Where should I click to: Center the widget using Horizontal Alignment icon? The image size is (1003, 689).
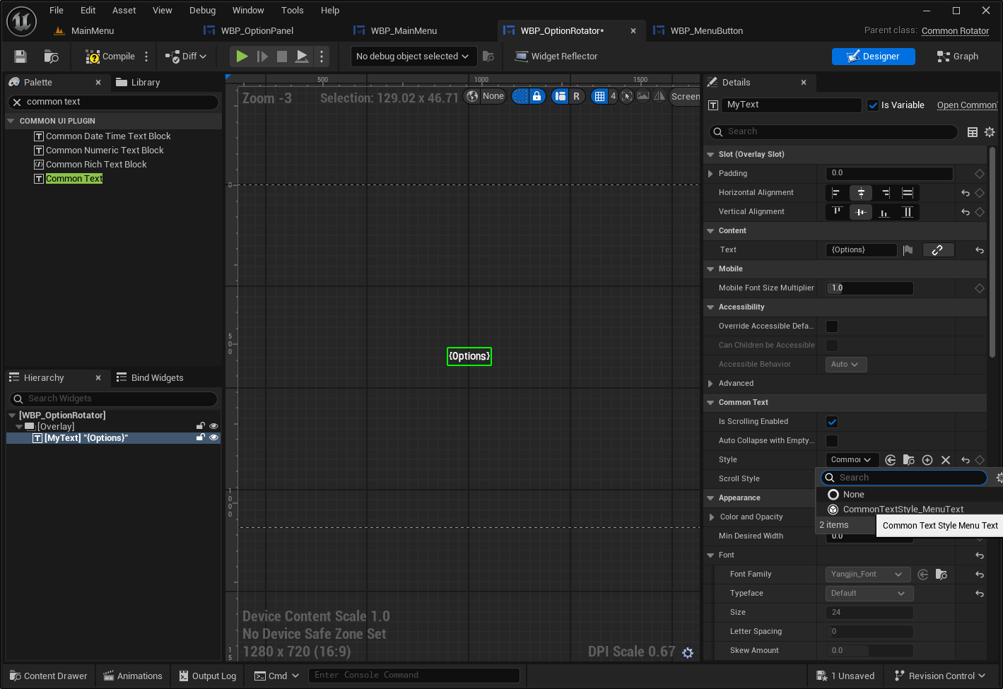point(861,193)
